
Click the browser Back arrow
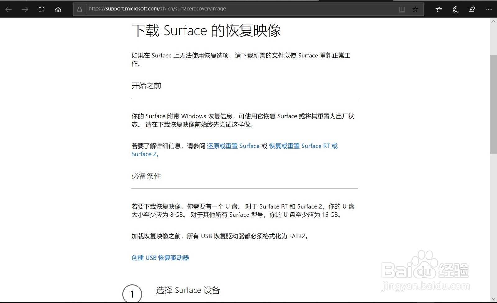[8, 9]
